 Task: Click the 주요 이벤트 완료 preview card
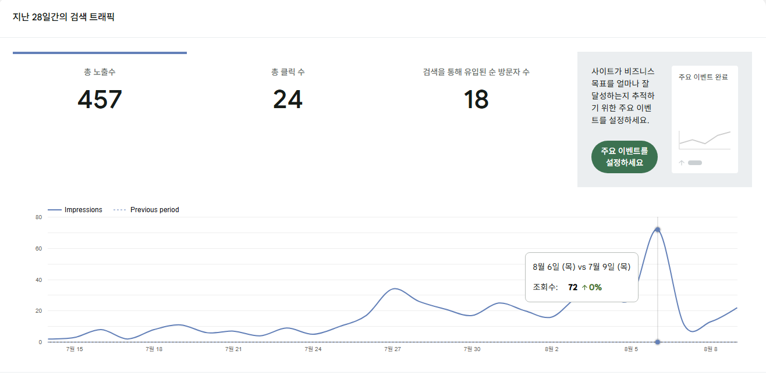(704, 119)
